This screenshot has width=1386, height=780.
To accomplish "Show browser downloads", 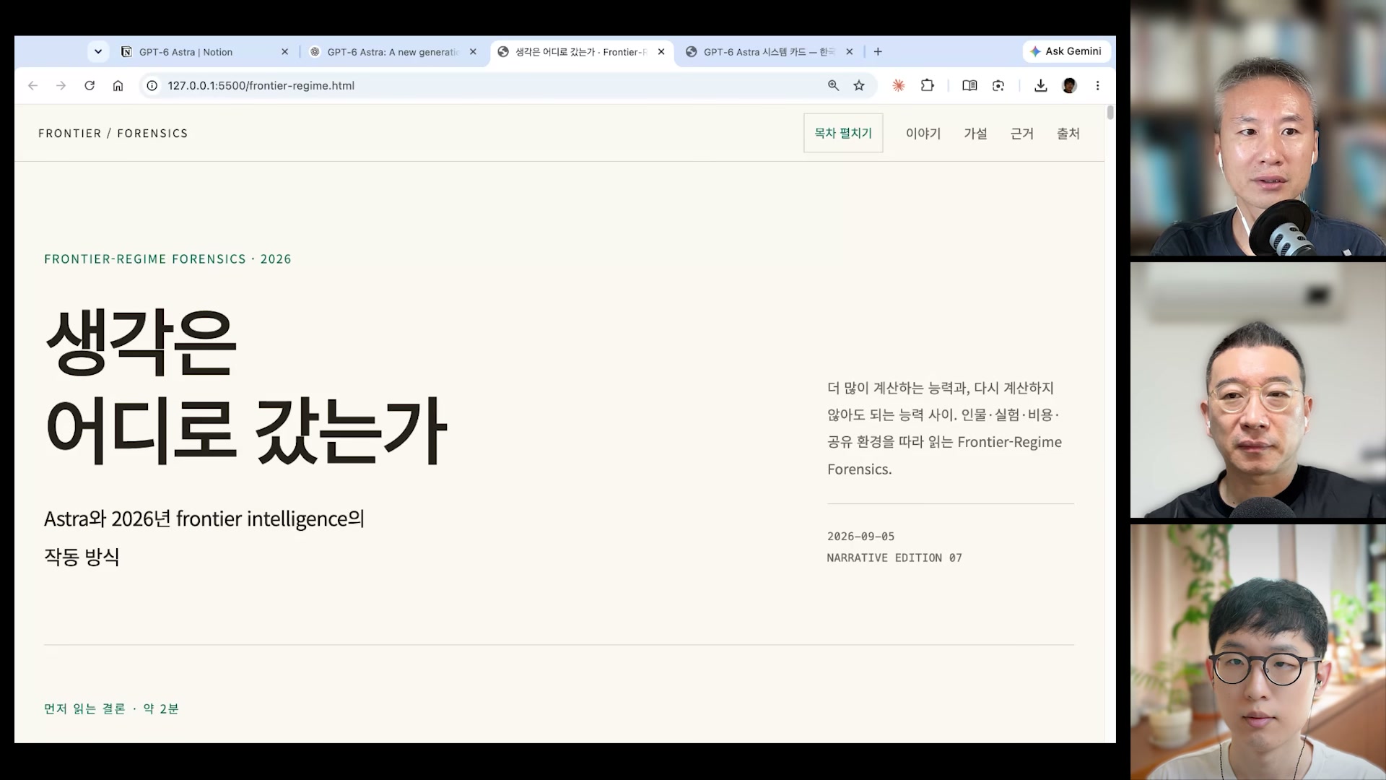I will [x=1040, y=85].
